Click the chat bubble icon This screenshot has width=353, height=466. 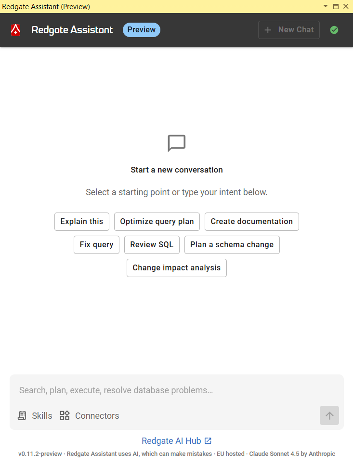coord(177,143)
